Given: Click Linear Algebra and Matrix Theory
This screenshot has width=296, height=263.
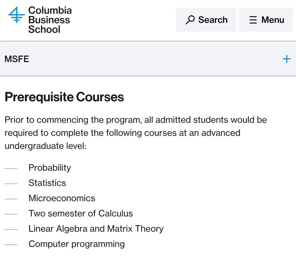Looking at the screenshot, I should click(96, 229).
